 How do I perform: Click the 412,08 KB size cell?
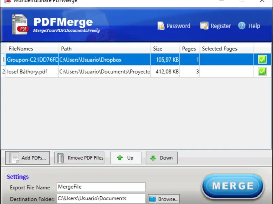pyautogui.click(x=165, y=72)
